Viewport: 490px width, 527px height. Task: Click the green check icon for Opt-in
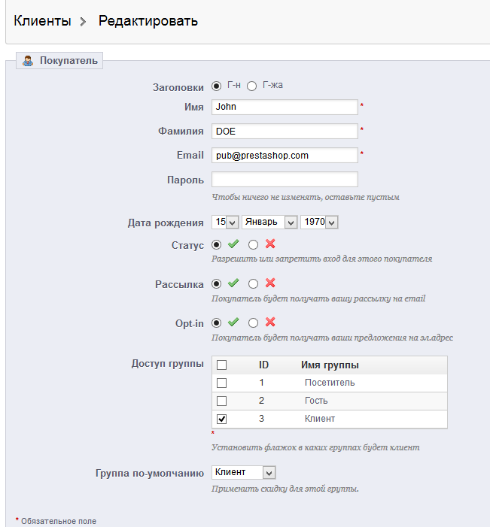[x=233, y=323]
